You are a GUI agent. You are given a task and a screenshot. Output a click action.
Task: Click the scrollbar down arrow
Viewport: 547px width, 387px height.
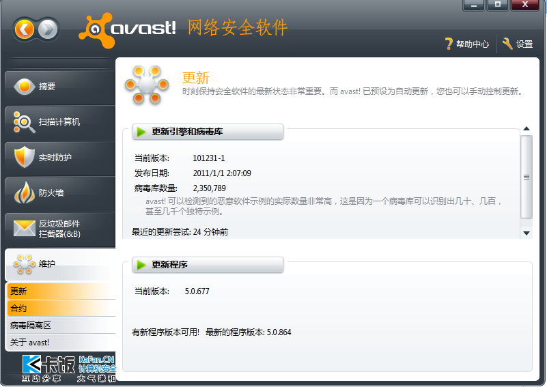[x=527, y=233]
